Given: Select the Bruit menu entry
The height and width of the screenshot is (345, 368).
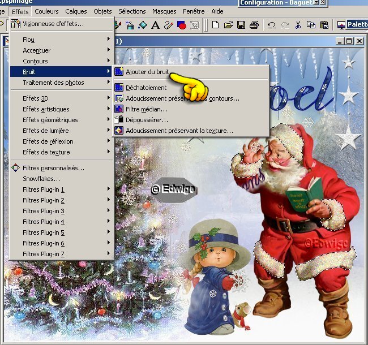Looking at the screenshot, I should pyautogui.click(x=61, y=72).
